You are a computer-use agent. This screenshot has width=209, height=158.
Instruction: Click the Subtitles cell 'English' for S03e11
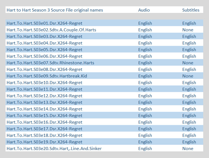point(189,89)
